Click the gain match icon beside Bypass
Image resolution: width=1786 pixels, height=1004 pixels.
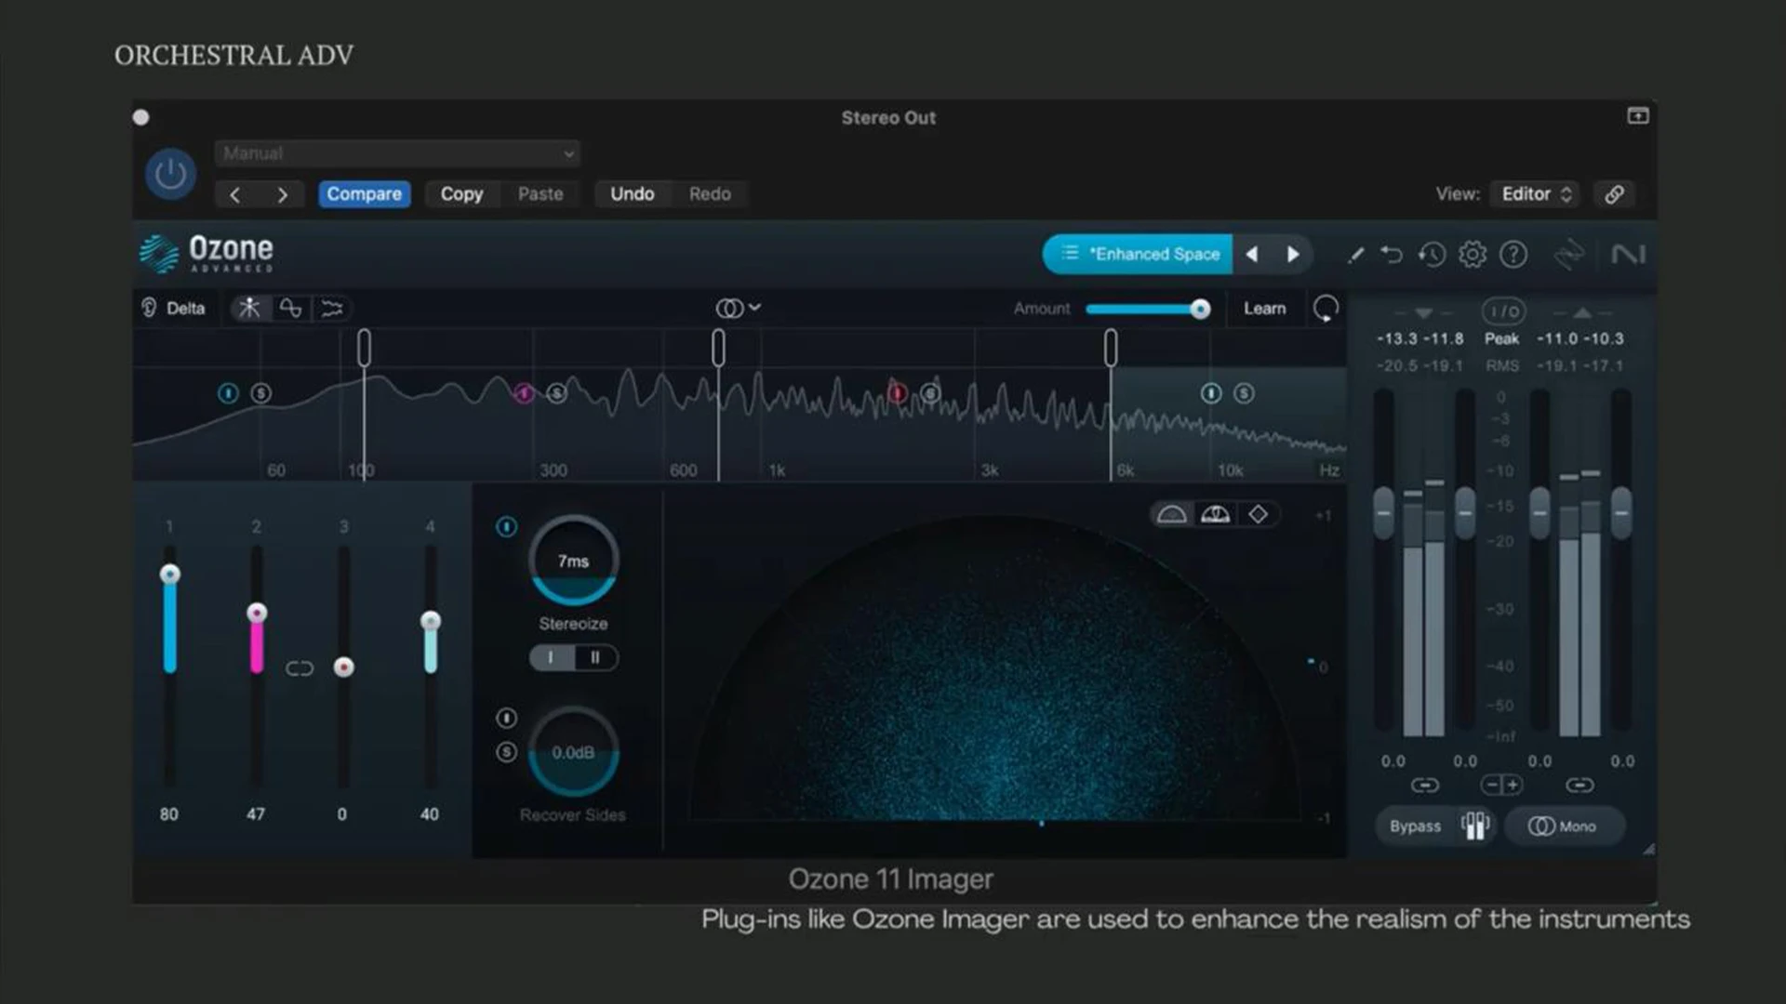pyautogui.click(x=1475, y=826)
